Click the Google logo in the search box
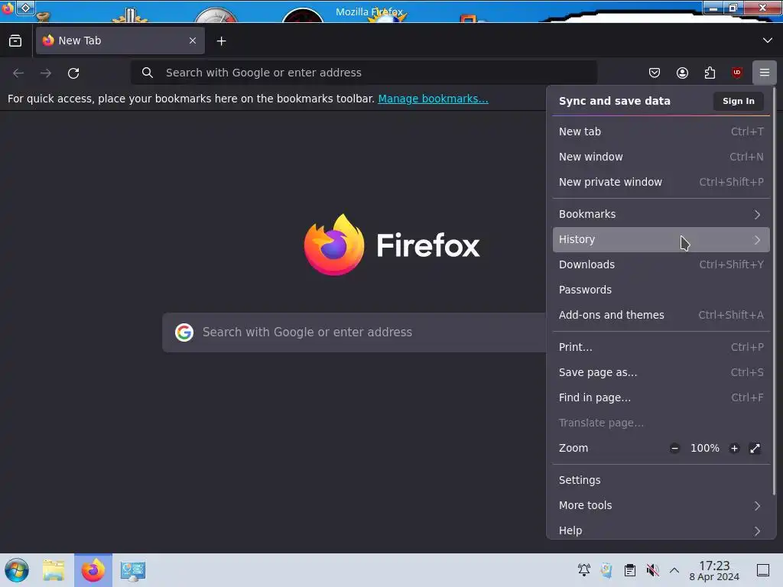The image size is (783, 587). pyautogui.click(x=184, y=332)
